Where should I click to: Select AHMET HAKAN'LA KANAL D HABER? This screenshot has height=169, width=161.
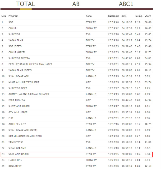(29, 94)
